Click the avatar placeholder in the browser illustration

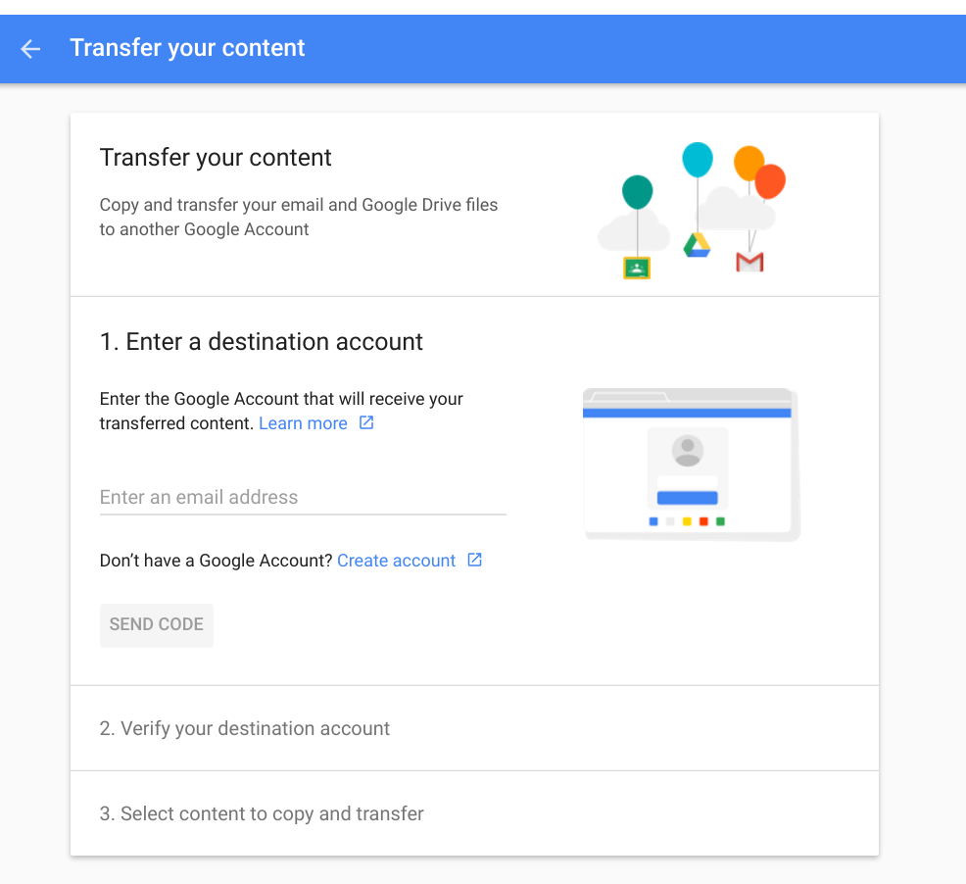click(x=689, y=451)
